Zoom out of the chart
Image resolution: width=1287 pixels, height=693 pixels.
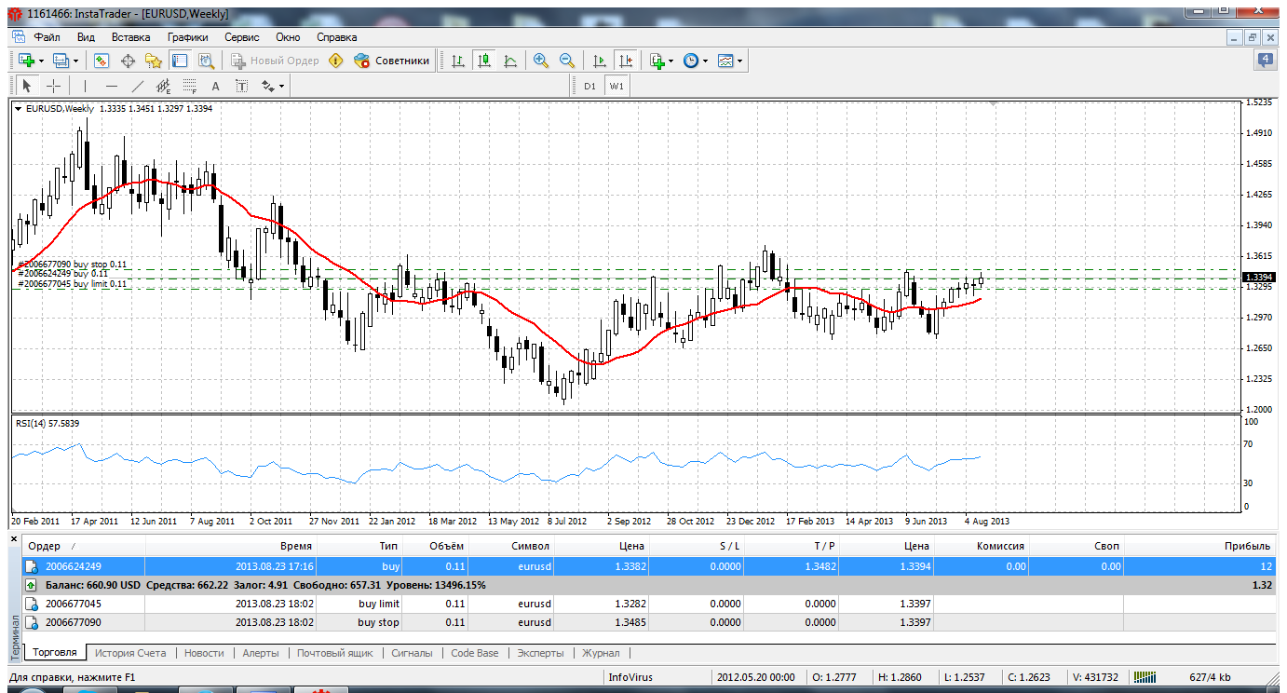pyautogui.click(x=566, y=61)
